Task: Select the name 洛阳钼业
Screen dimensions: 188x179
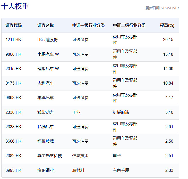Action: pos(45,170)
